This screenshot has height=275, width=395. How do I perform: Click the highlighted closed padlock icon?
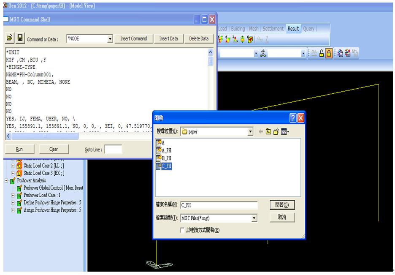pos(329,53)
